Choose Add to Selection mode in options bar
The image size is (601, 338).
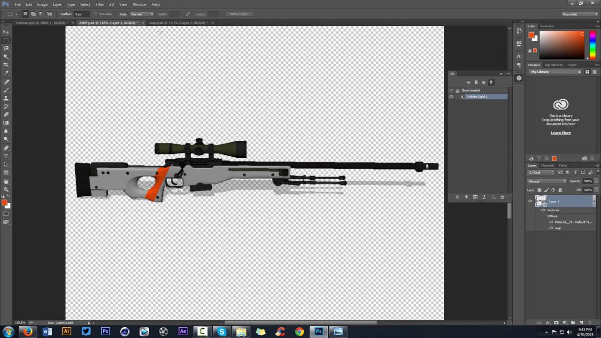[33, 14]
